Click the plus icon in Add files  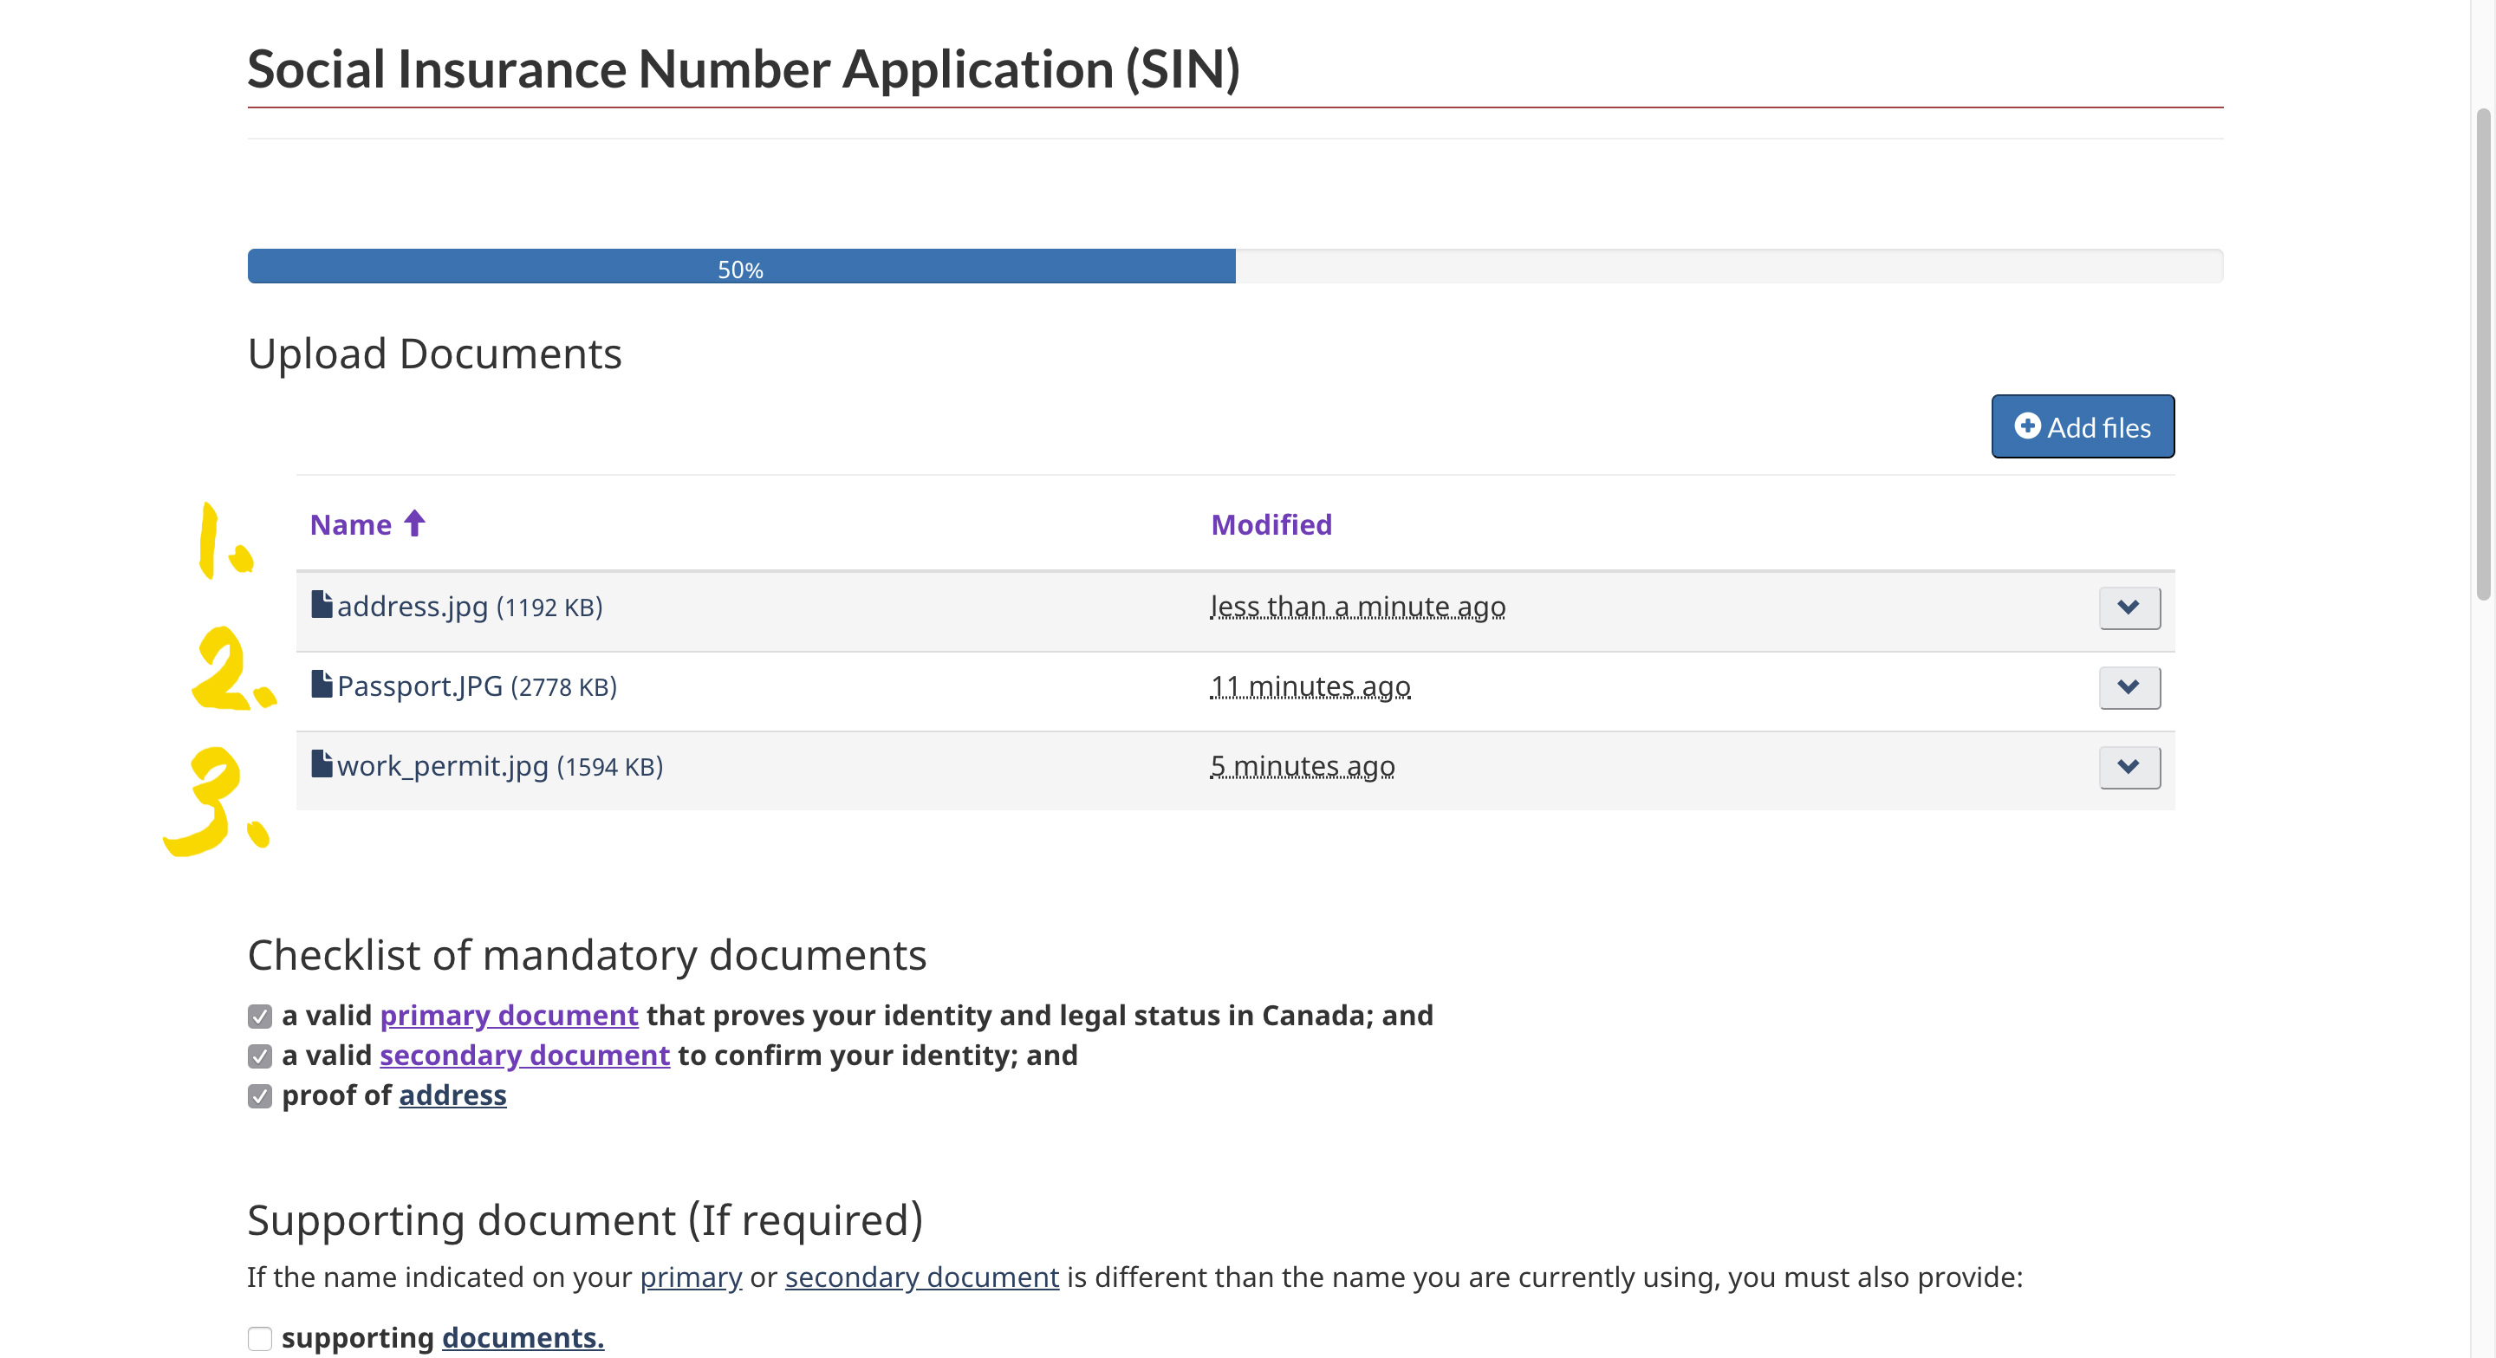[2027, 426]
